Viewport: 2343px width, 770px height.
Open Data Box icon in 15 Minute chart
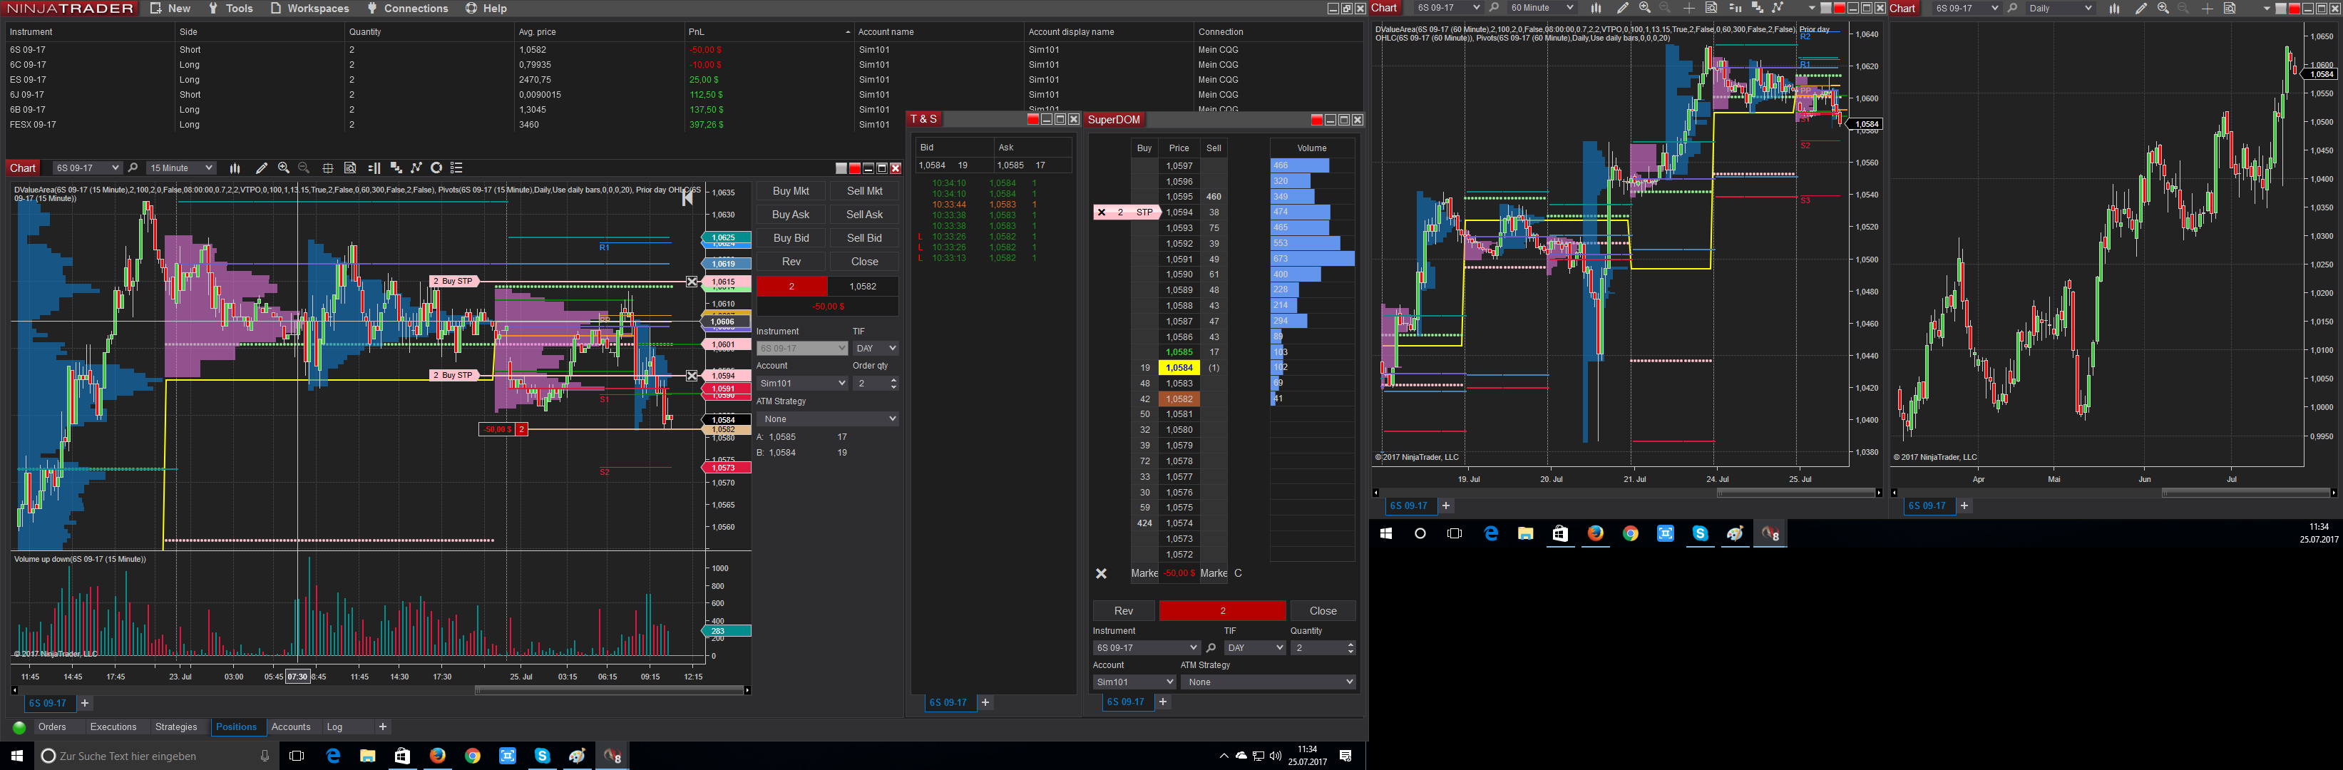350,168
